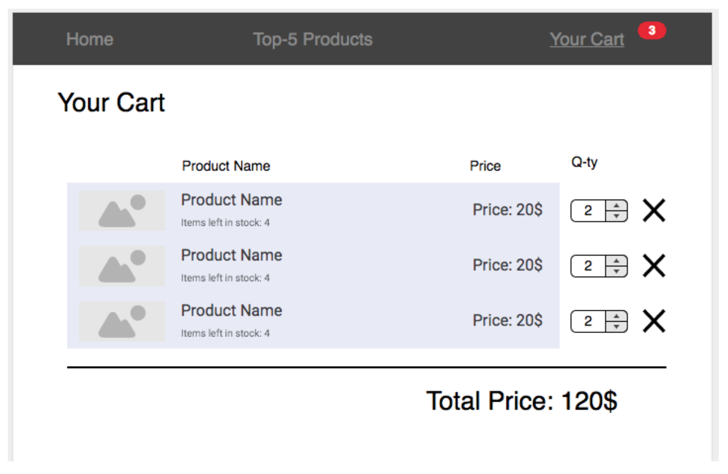Go to Top-5 Products page
Screen dimensions: 728x474
(x=313, y=39)
